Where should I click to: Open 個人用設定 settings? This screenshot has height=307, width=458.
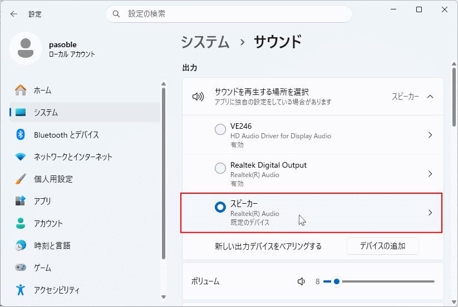point(85,179)
